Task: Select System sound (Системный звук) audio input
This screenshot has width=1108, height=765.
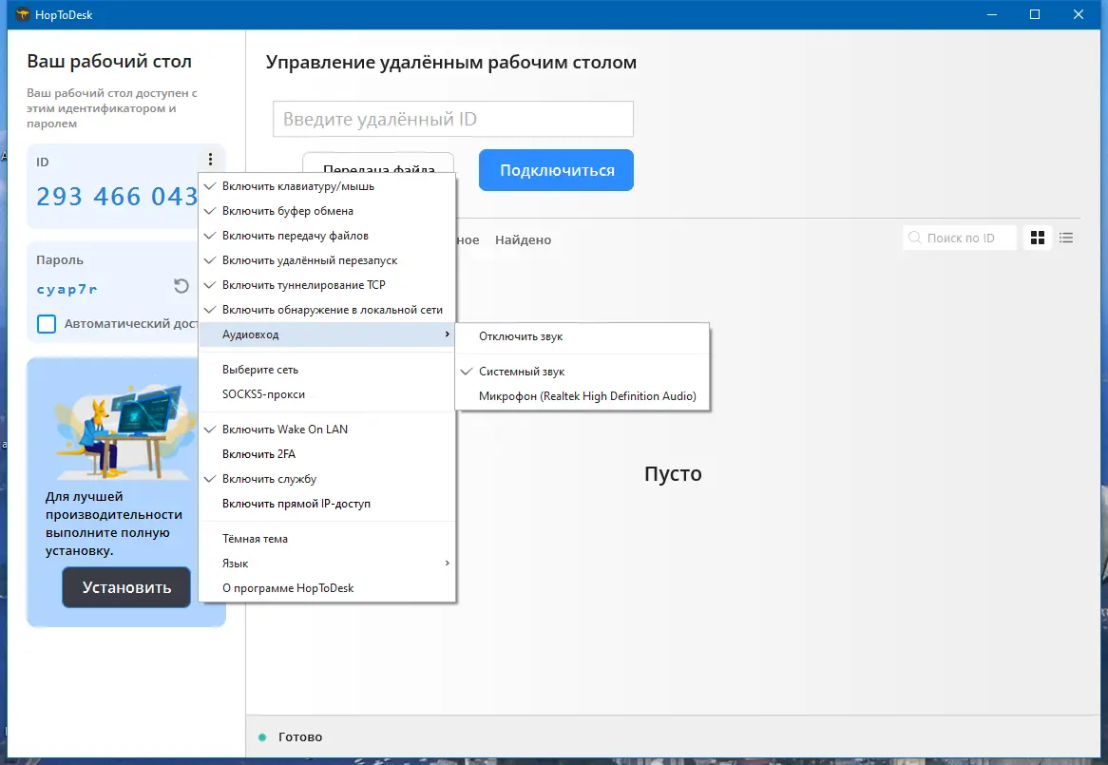Action: coord(583,372)
